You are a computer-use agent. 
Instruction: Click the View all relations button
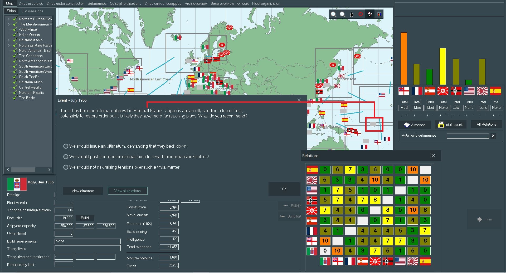(x=128, y=191)
